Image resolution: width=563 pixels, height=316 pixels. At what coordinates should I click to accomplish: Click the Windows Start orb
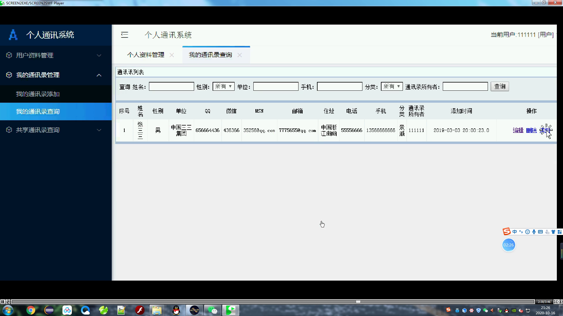pyautogui.click(x=8, y=310)
